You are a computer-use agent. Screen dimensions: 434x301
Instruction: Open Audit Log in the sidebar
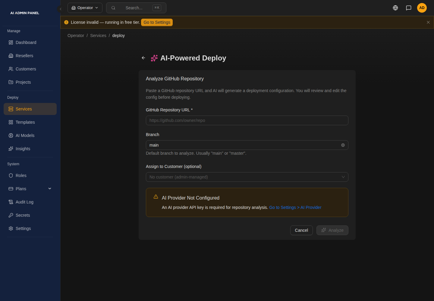(30, 202)
